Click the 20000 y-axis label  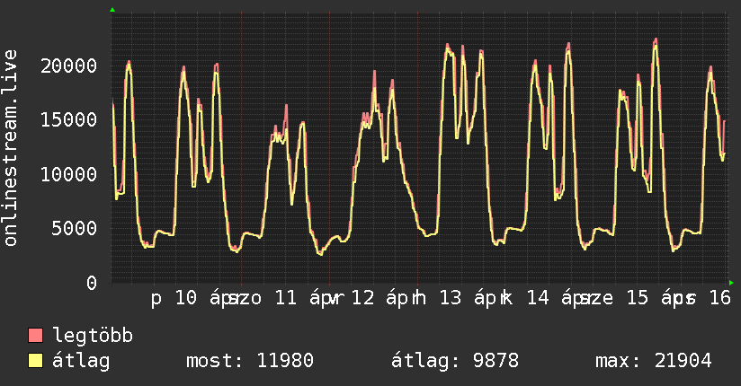pos(68,66)
